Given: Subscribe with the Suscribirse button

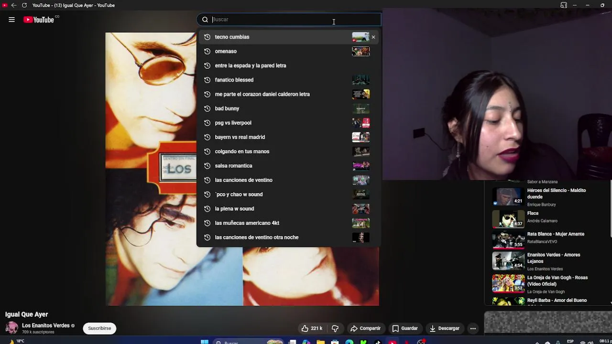Looking at the screenshot, I should (99, 328).
